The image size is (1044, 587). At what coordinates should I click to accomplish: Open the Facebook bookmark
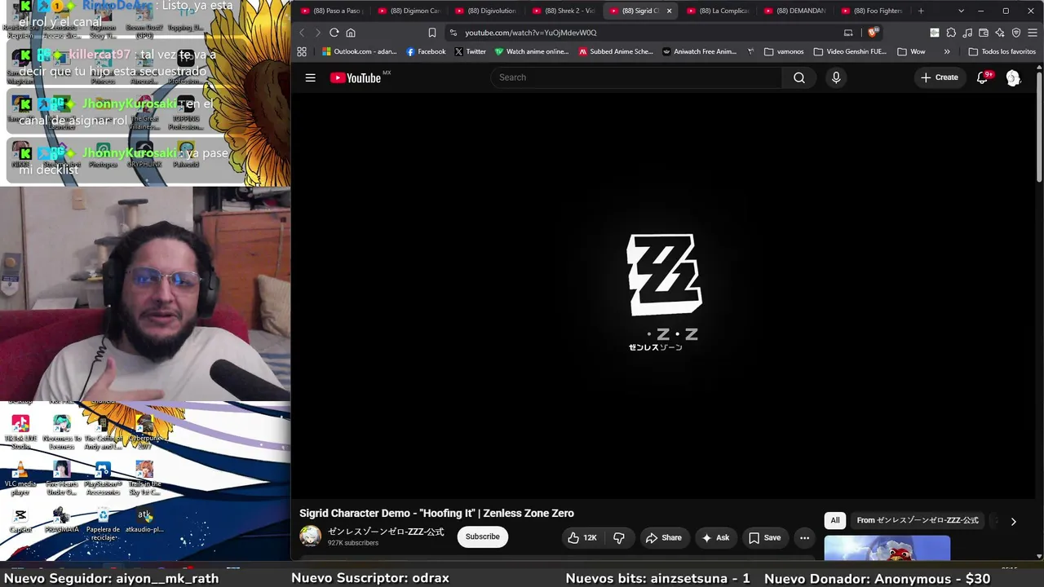pyautogui.click(x=426, y=51)
